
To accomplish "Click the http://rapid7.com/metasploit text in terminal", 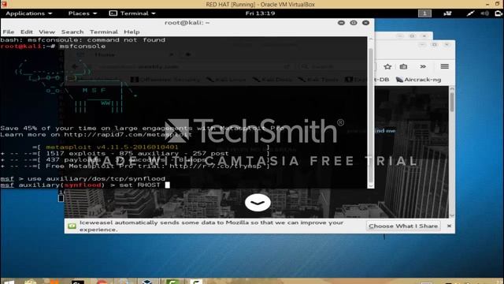I will point(128,135).
